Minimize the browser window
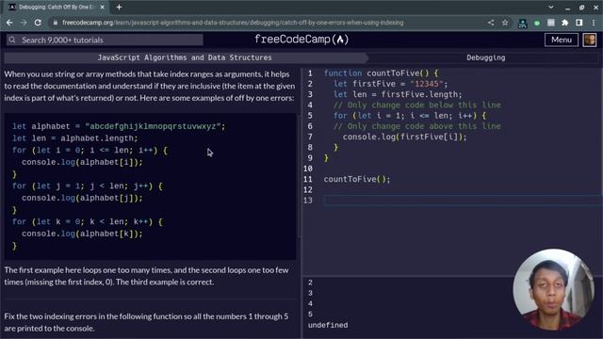603x339 pixels. pos(567,8)
